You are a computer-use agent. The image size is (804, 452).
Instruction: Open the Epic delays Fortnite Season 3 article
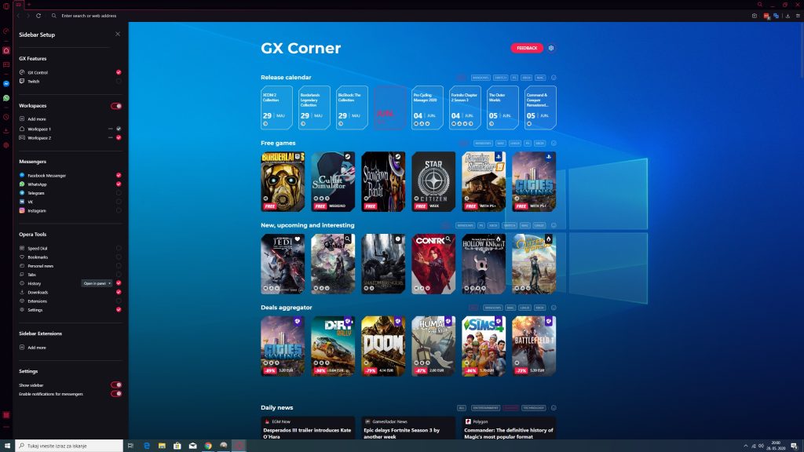click(408, 428)
